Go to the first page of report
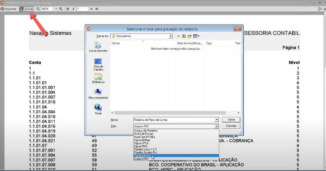 coord(68,9)
